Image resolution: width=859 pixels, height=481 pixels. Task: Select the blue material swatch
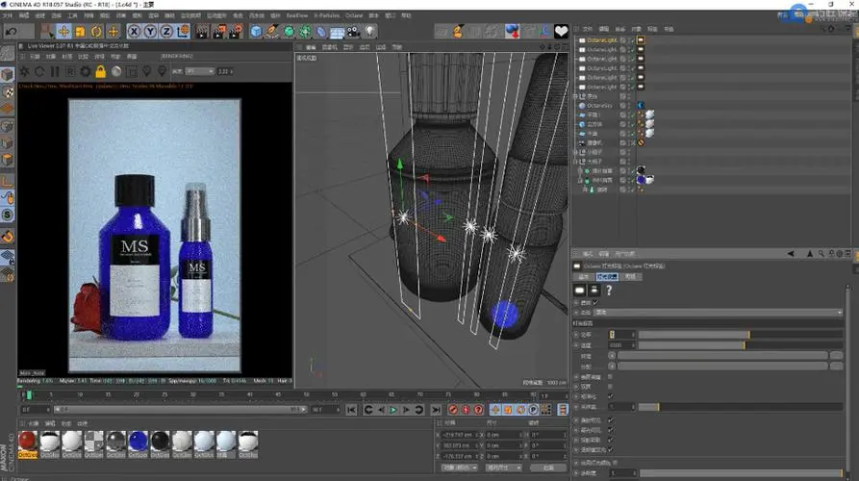[x=138, y=440]
